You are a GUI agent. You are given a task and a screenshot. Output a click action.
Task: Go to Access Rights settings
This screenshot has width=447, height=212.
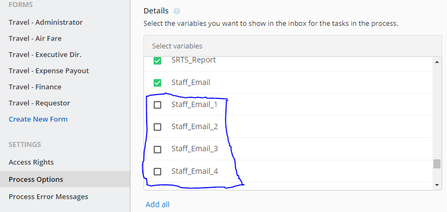[x=31, y=162]
